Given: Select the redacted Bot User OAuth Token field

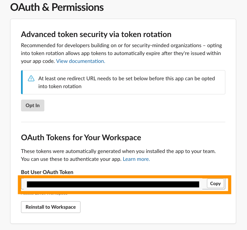Looking at the screenshot, I should click(x=113, y=184).
